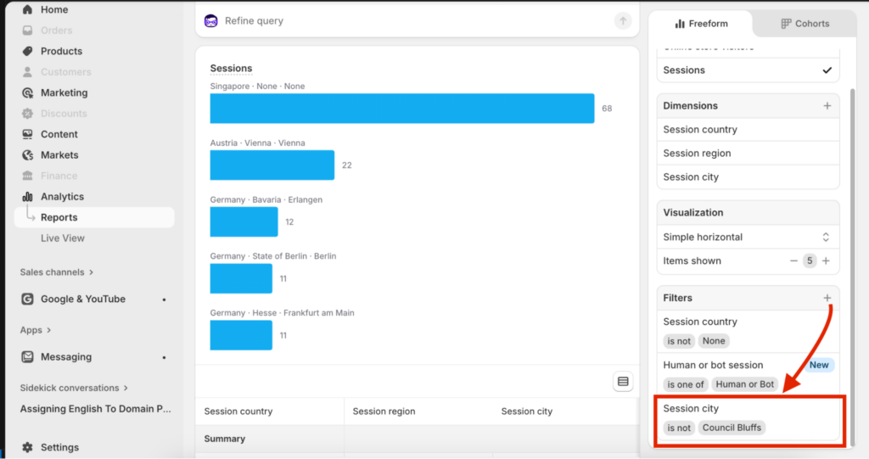Submit query with the up arrow button

(622, 21)
